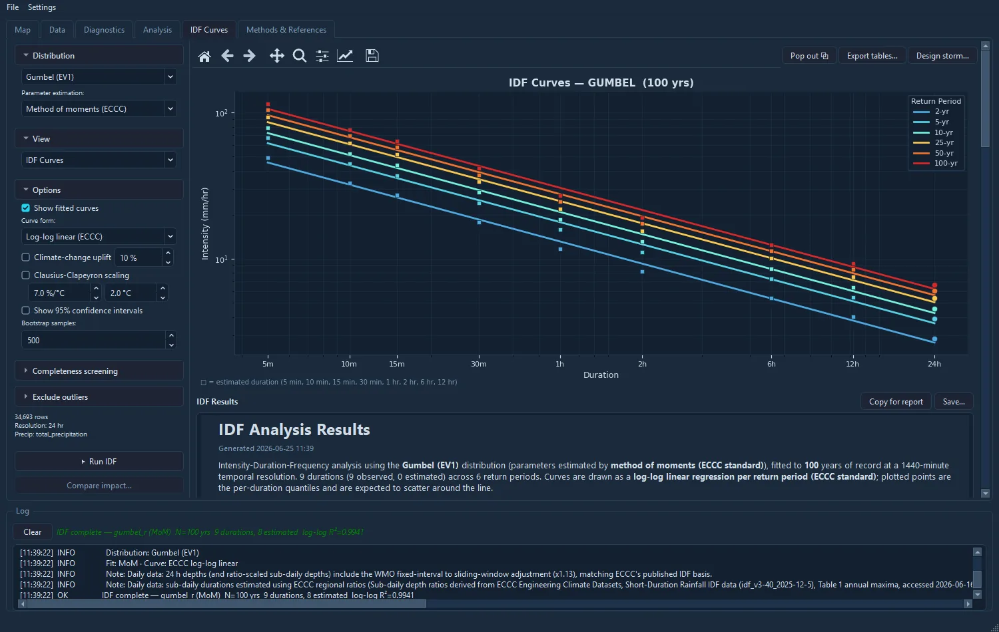Click the 100-yr legend line swatch
The height and width of the screenshot is (632, 999).
922,164
